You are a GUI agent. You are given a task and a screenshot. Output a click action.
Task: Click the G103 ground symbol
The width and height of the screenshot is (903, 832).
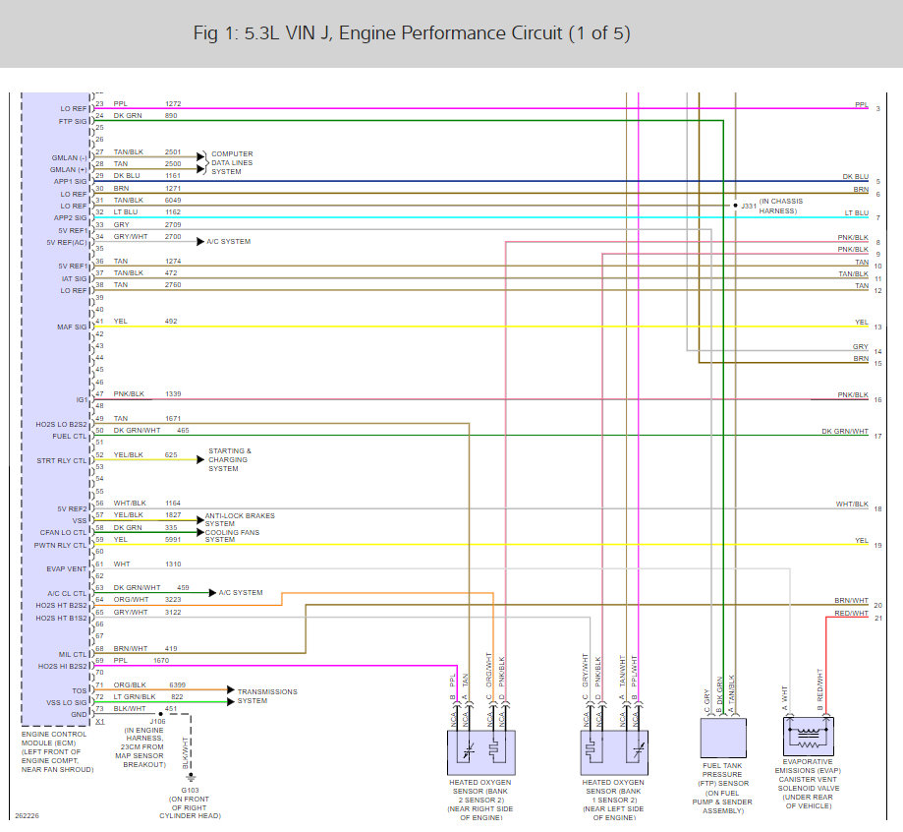point(191,778)
